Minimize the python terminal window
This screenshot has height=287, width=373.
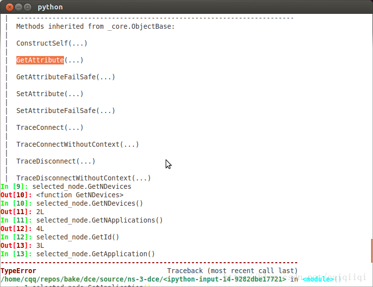pos(18,7)
